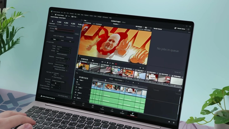Open the Playback menu
229x129 pixels.
tap(86, 15)
